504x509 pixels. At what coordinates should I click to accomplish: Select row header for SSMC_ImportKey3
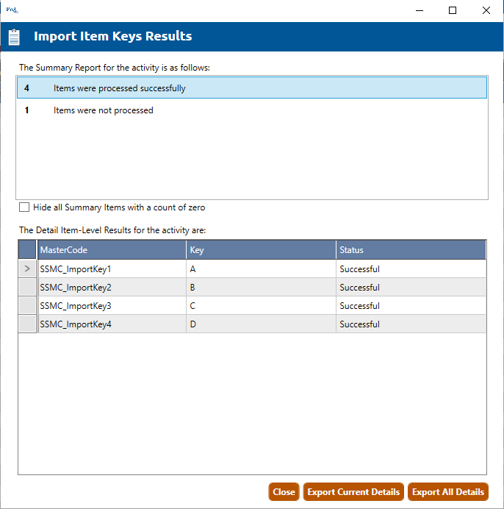(27, 306)
